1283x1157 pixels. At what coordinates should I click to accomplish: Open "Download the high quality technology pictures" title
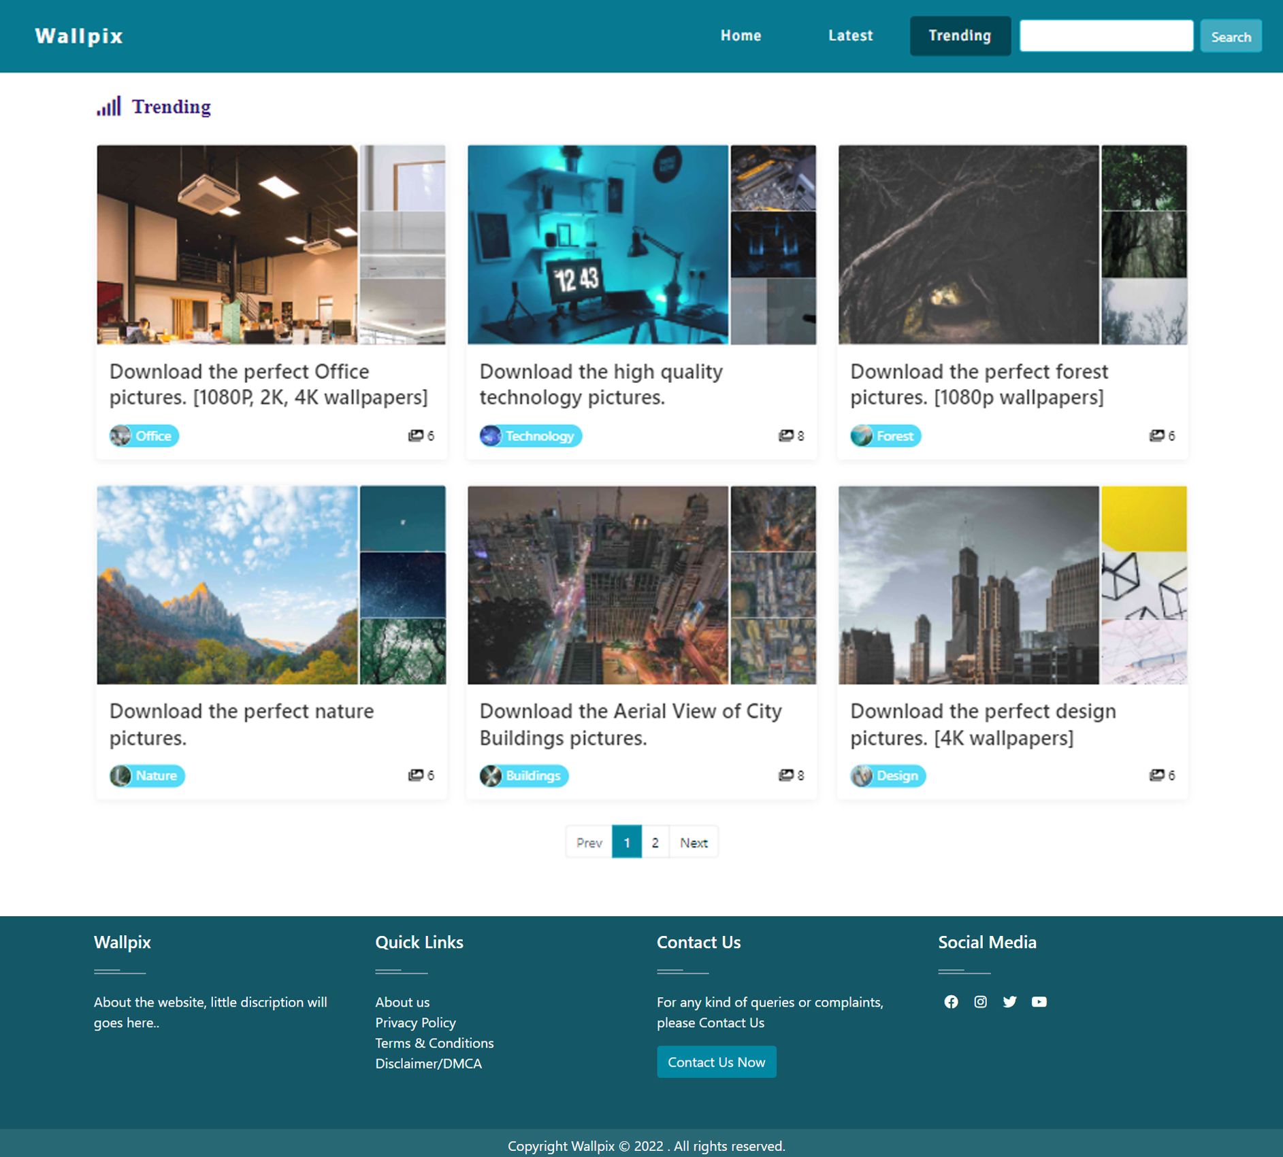coord(601,384)
